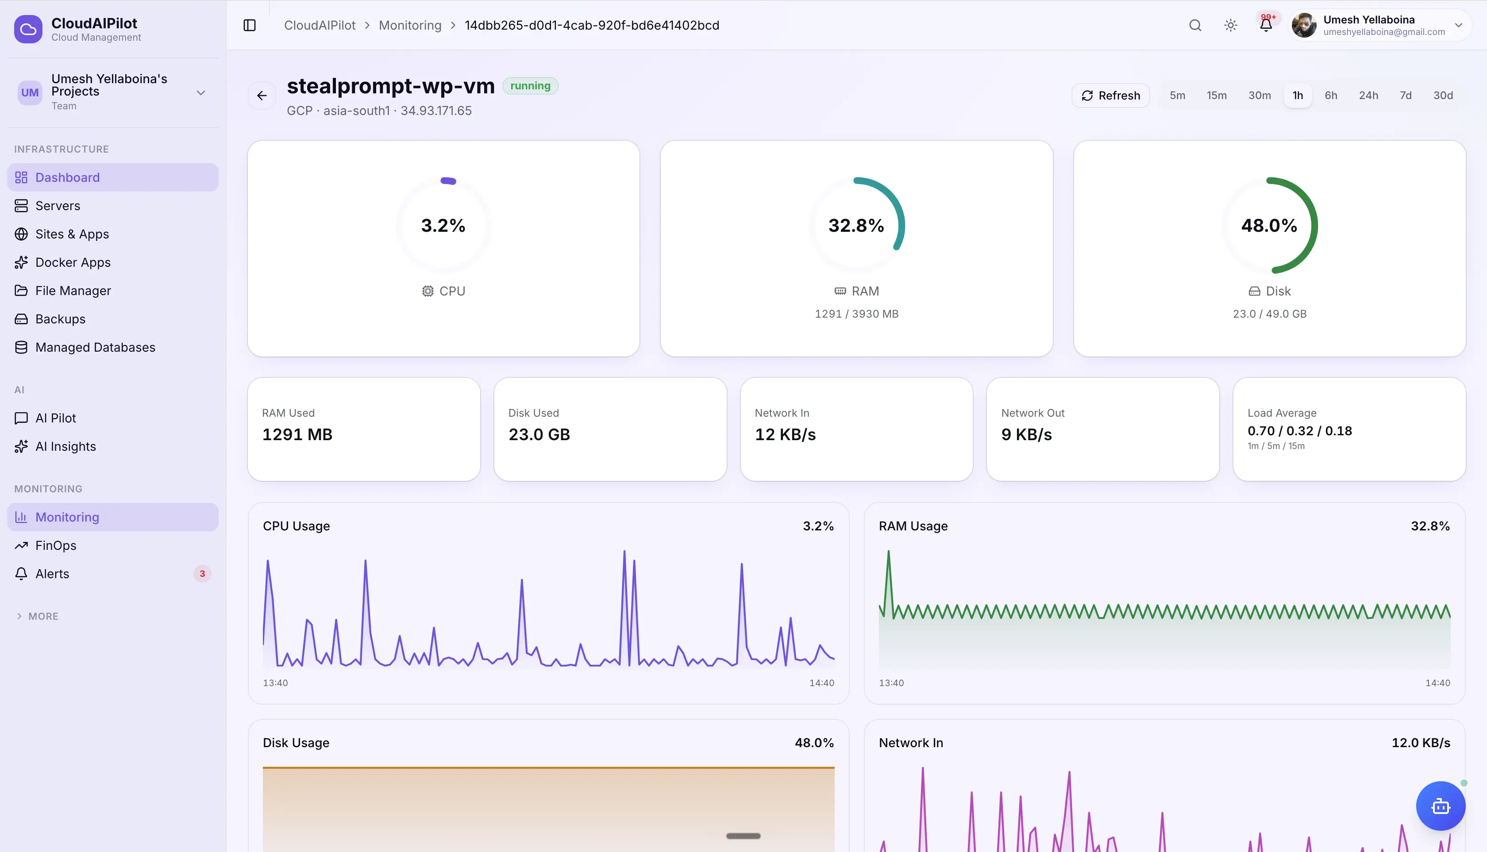The image size is (1487, 852).
Task: Go back using the left arrow button
Action: 262,96
